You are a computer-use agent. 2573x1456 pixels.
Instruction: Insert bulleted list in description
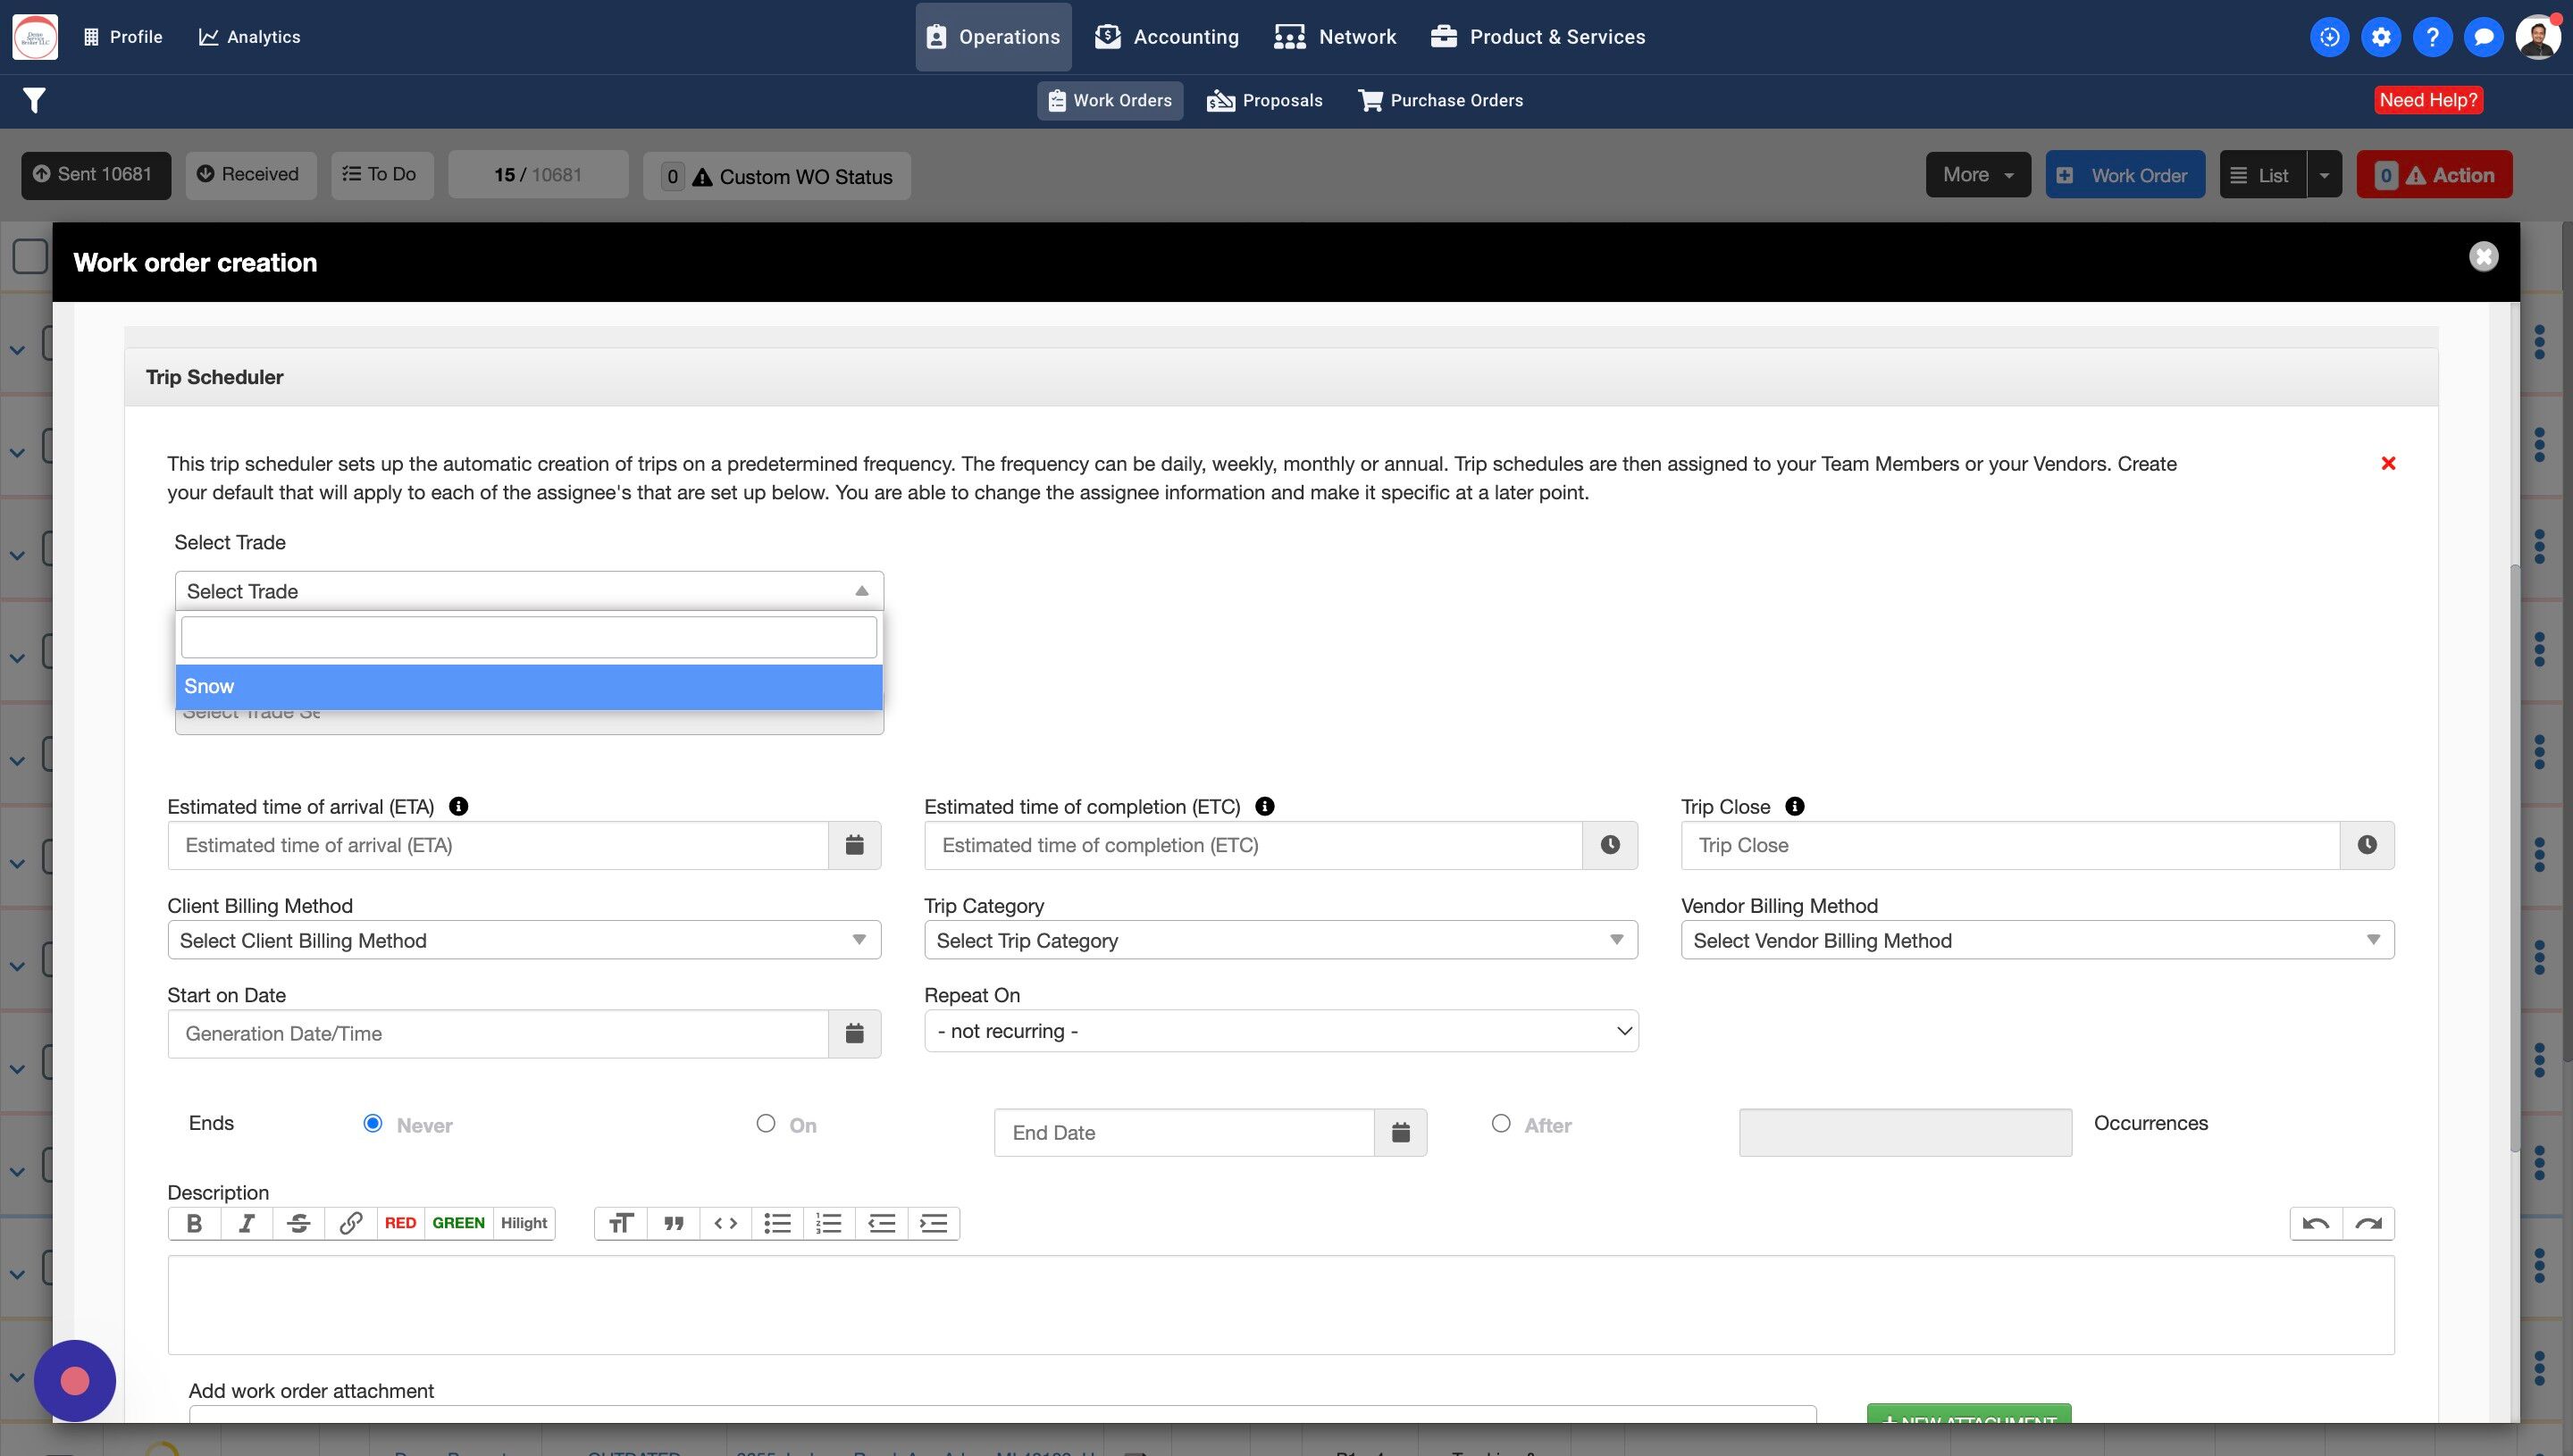tap(777, 1223)
